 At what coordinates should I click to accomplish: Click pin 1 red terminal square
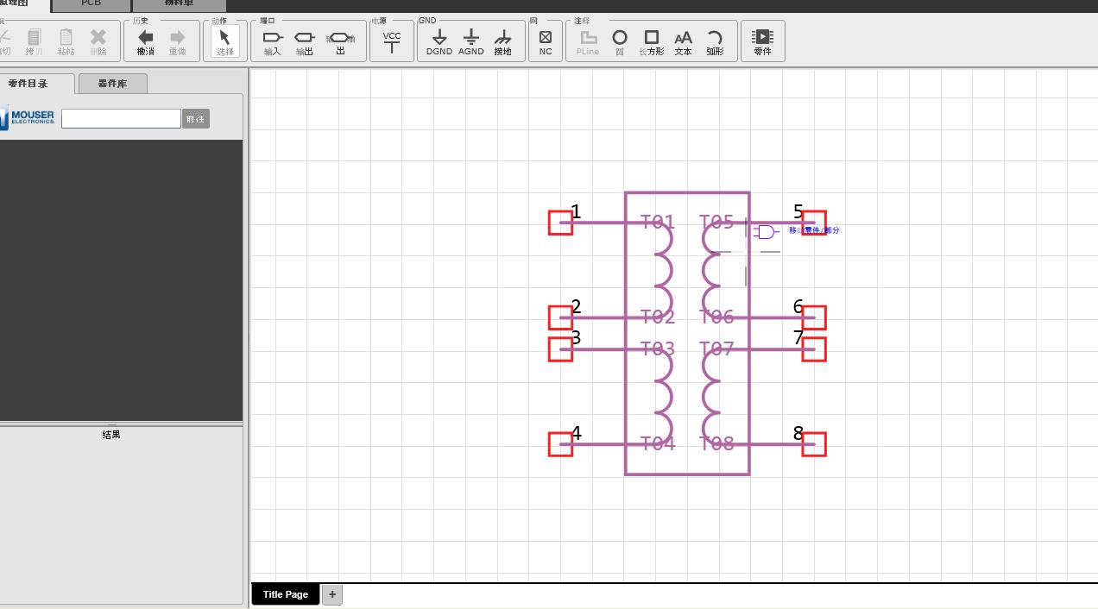560,223
